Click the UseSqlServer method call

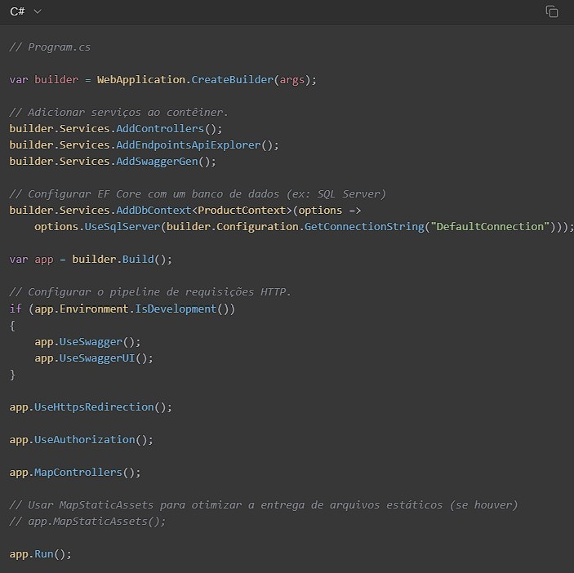click(122, 227)
